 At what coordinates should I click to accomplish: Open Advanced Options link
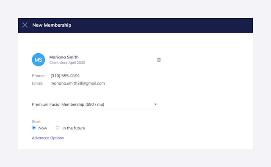(x=48, y=138)
